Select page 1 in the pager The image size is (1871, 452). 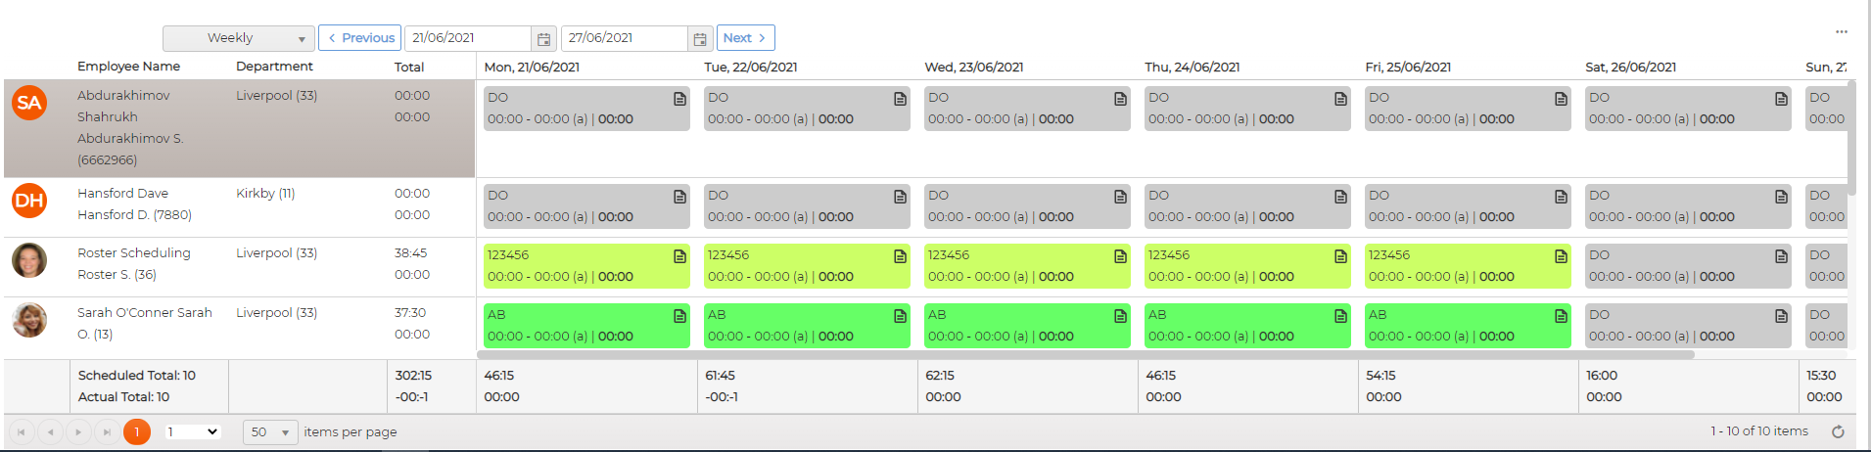coord(137,431)
